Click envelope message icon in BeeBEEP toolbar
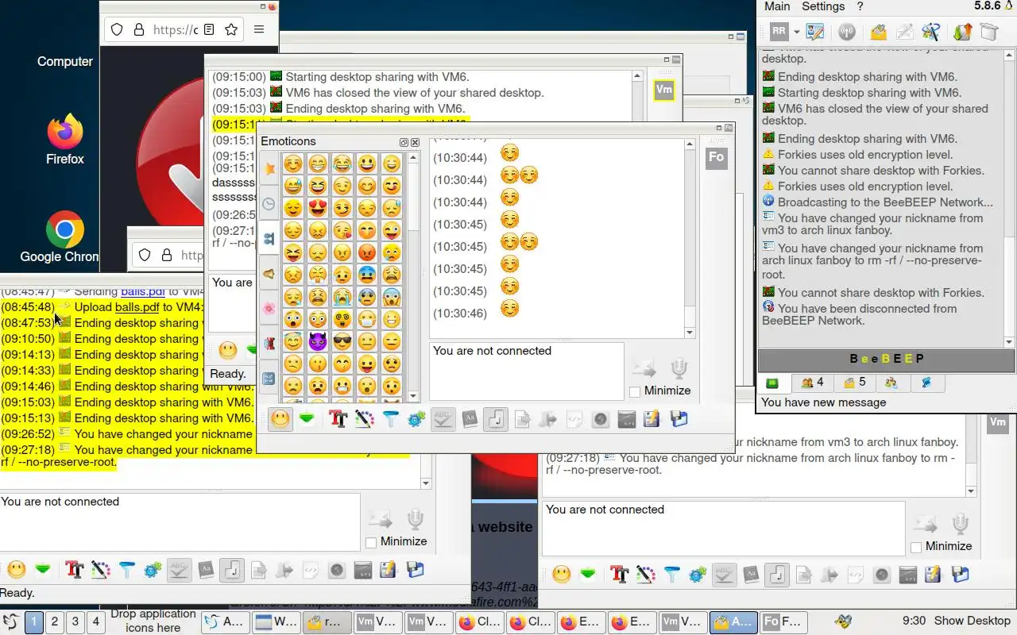Screen dimensions: 1017x635 (904, 32)
